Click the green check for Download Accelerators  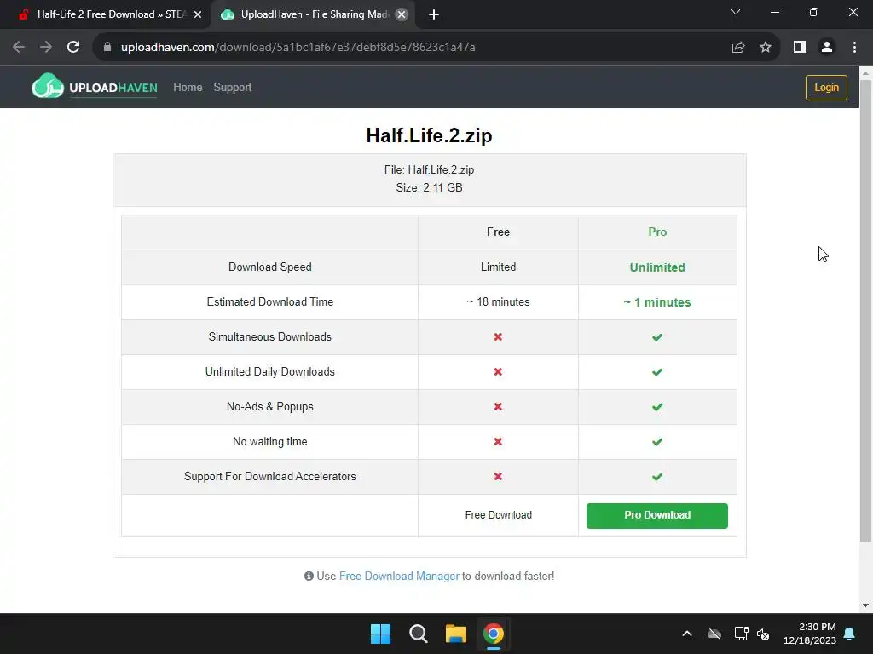(657, 477)
